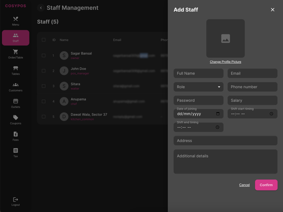Click the Phone number field
Viewport: 283px width, 212px height.
pos(252,87)
